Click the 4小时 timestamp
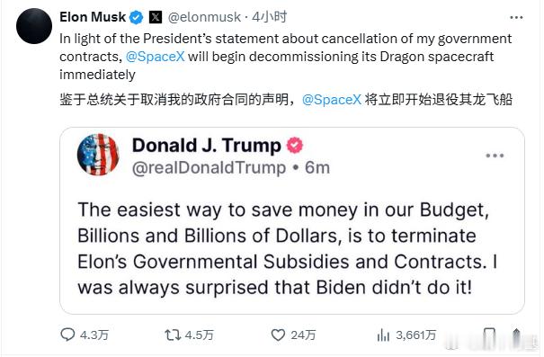 tap(269, 17)
